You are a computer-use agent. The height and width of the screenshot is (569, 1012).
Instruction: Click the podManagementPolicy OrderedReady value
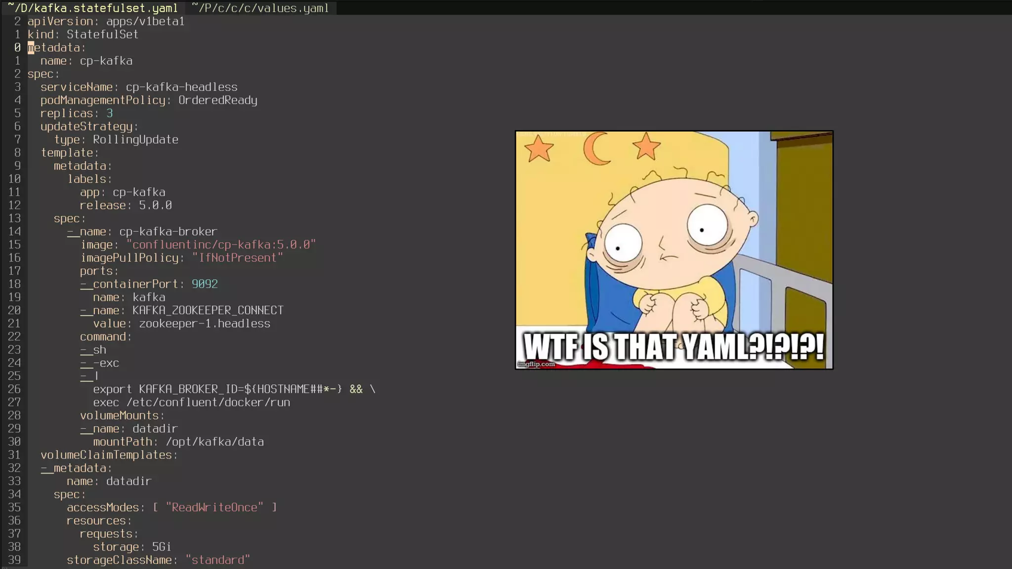click(x=218, y=100)
